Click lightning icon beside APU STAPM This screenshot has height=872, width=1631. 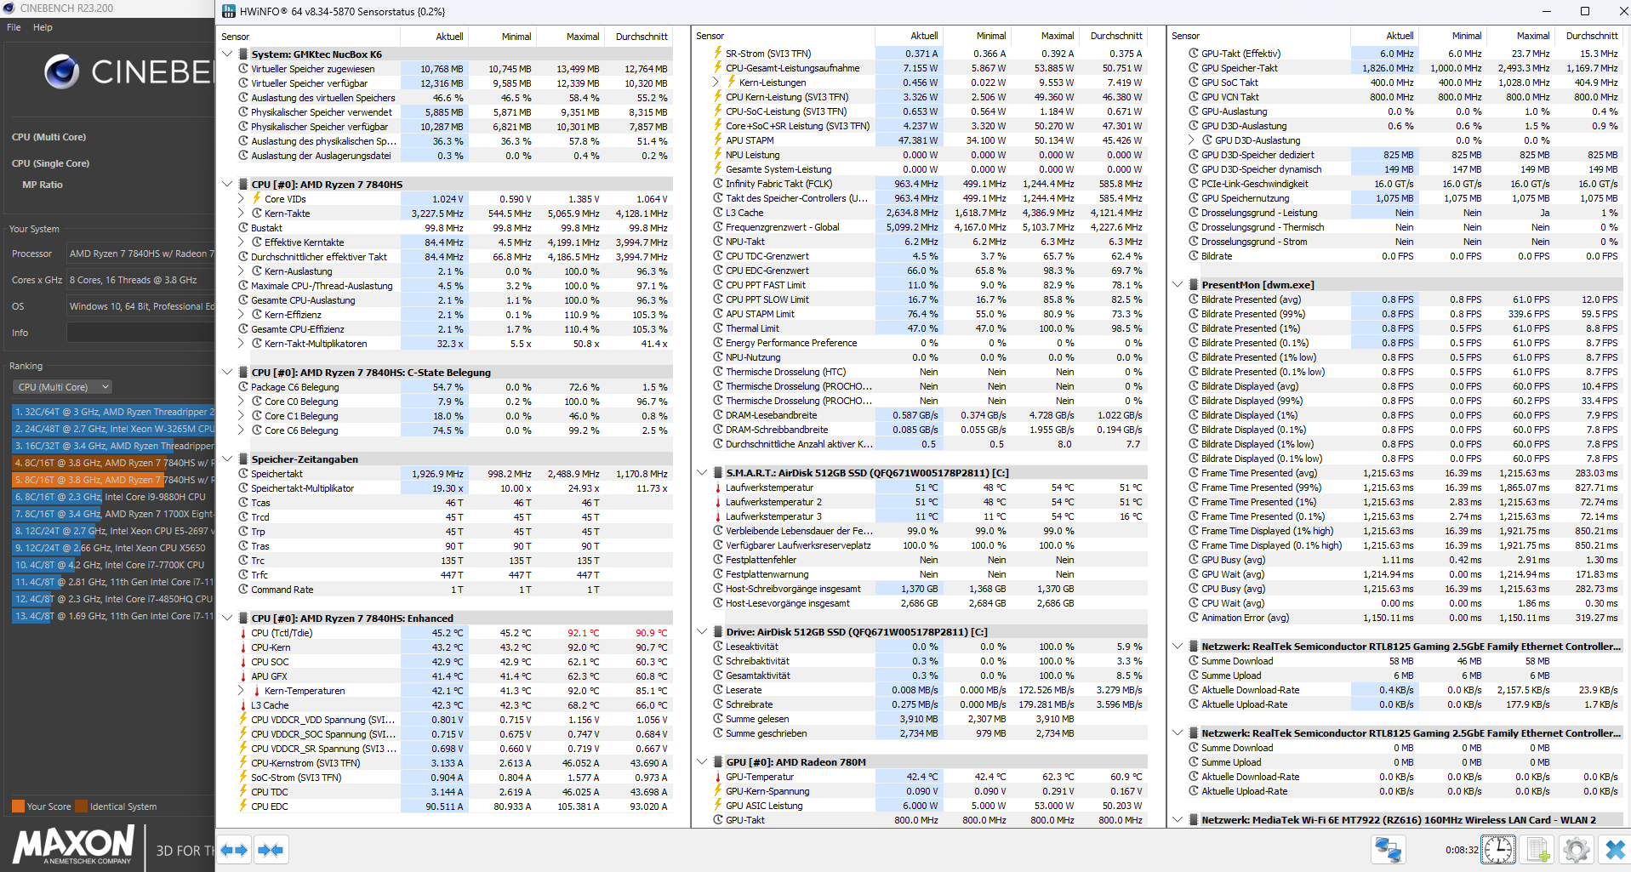tap(718, 140)
